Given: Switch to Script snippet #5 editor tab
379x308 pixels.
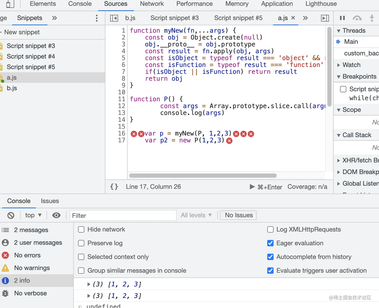Looking at the screenshot, I should click(x=238, y=18).
